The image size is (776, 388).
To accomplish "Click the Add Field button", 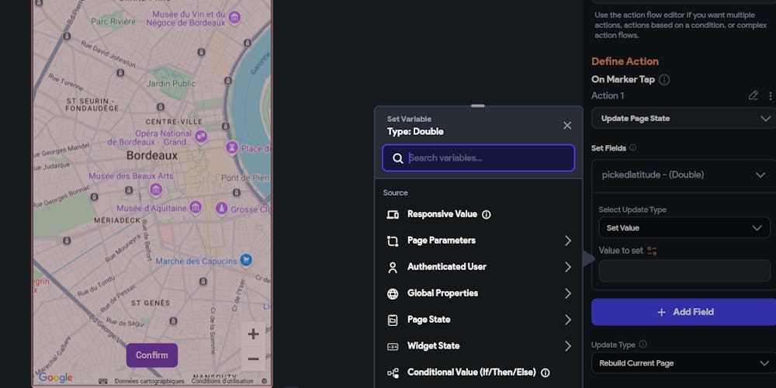I will [684, 312].
